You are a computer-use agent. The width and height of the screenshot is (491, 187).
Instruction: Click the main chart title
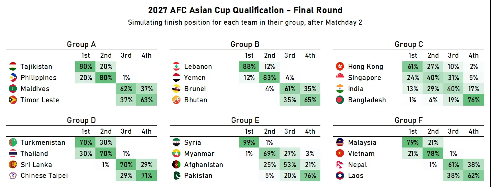(245, 10)
